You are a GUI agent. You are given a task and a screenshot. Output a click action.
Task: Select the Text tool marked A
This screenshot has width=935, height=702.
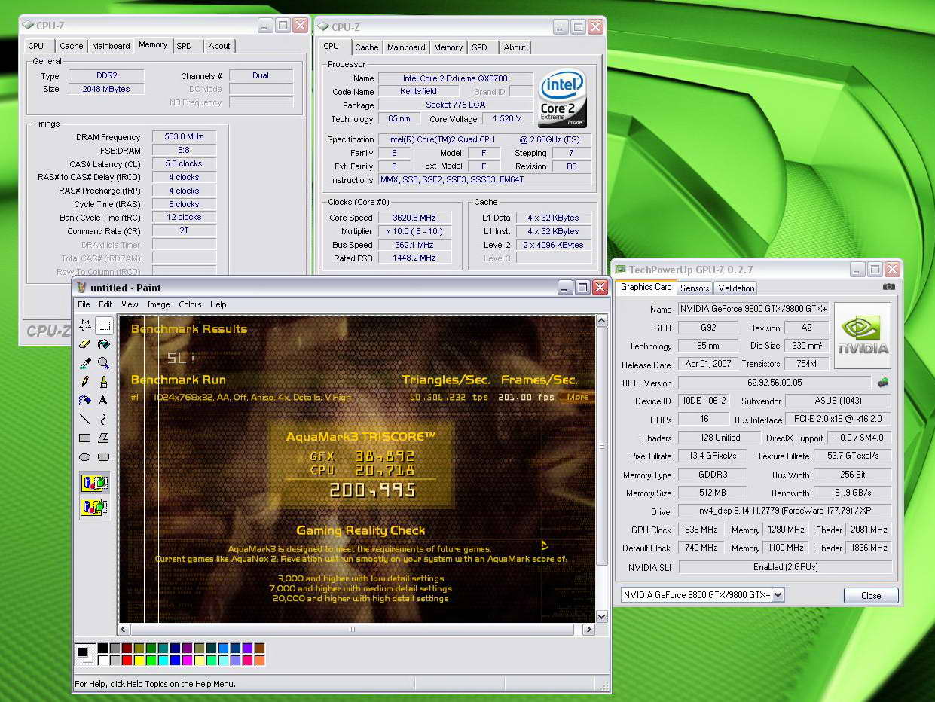[x=104, y=401]
